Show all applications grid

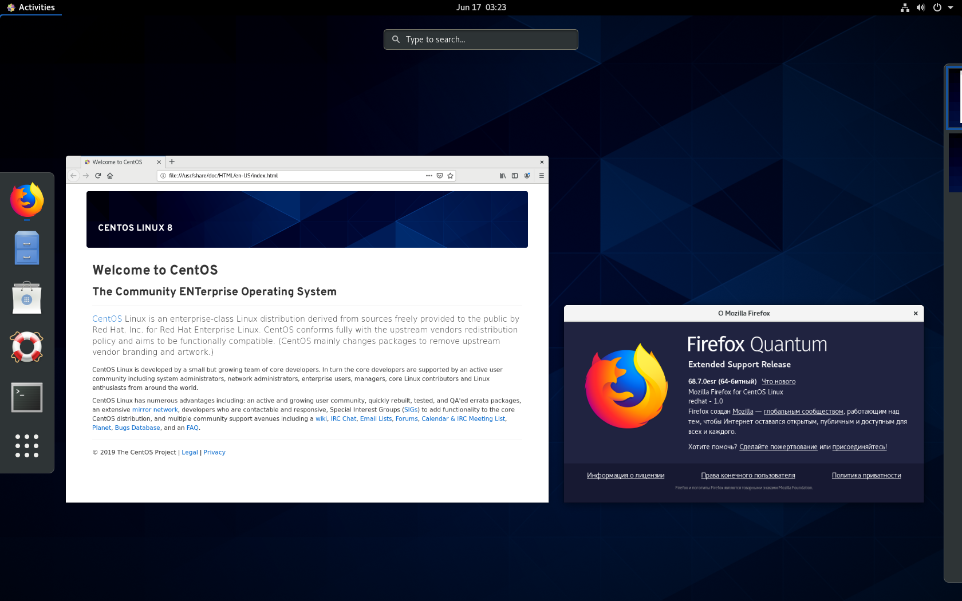(27, 446)
